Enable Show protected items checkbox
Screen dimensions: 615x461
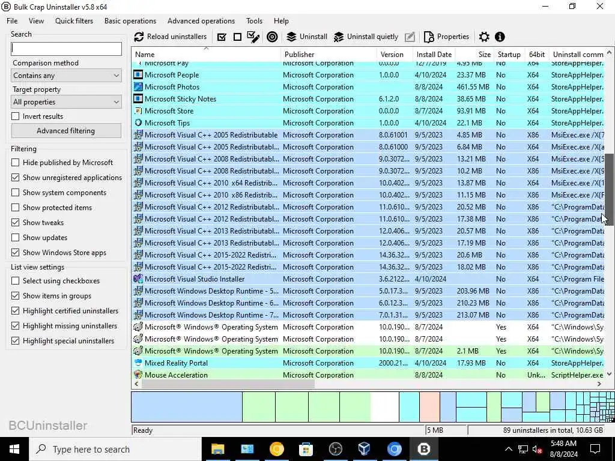click(15, 207)
